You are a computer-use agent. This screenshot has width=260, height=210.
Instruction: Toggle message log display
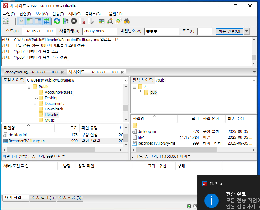[21, 21]
